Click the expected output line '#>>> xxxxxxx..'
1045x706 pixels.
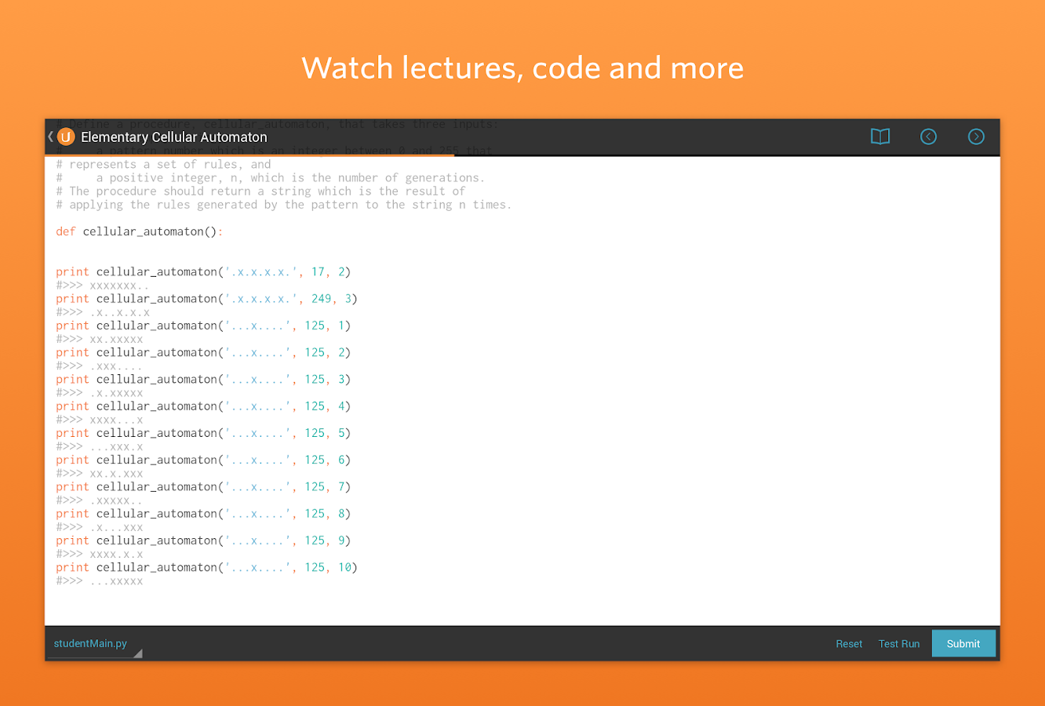pyautogui.click(x=102, y=285)
